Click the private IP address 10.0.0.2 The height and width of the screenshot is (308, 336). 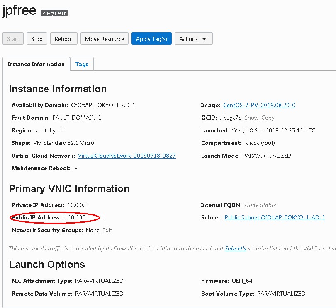pyautogui.click(x=77, y=205)
